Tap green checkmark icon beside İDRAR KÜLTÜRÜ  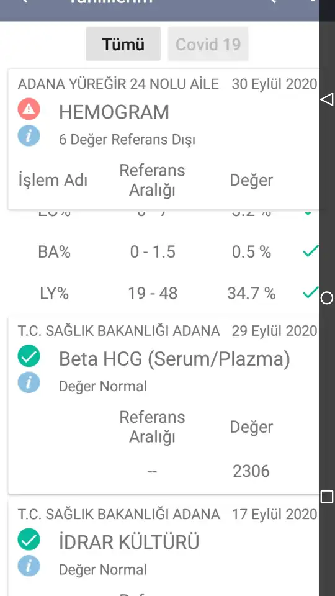pos(29,539)
